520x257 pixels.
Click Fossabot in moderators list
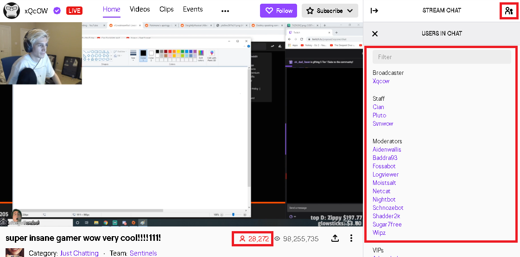point(384,166)
